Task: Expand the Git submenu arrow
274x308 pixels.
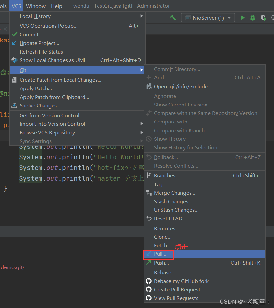Action: [142, 70]
